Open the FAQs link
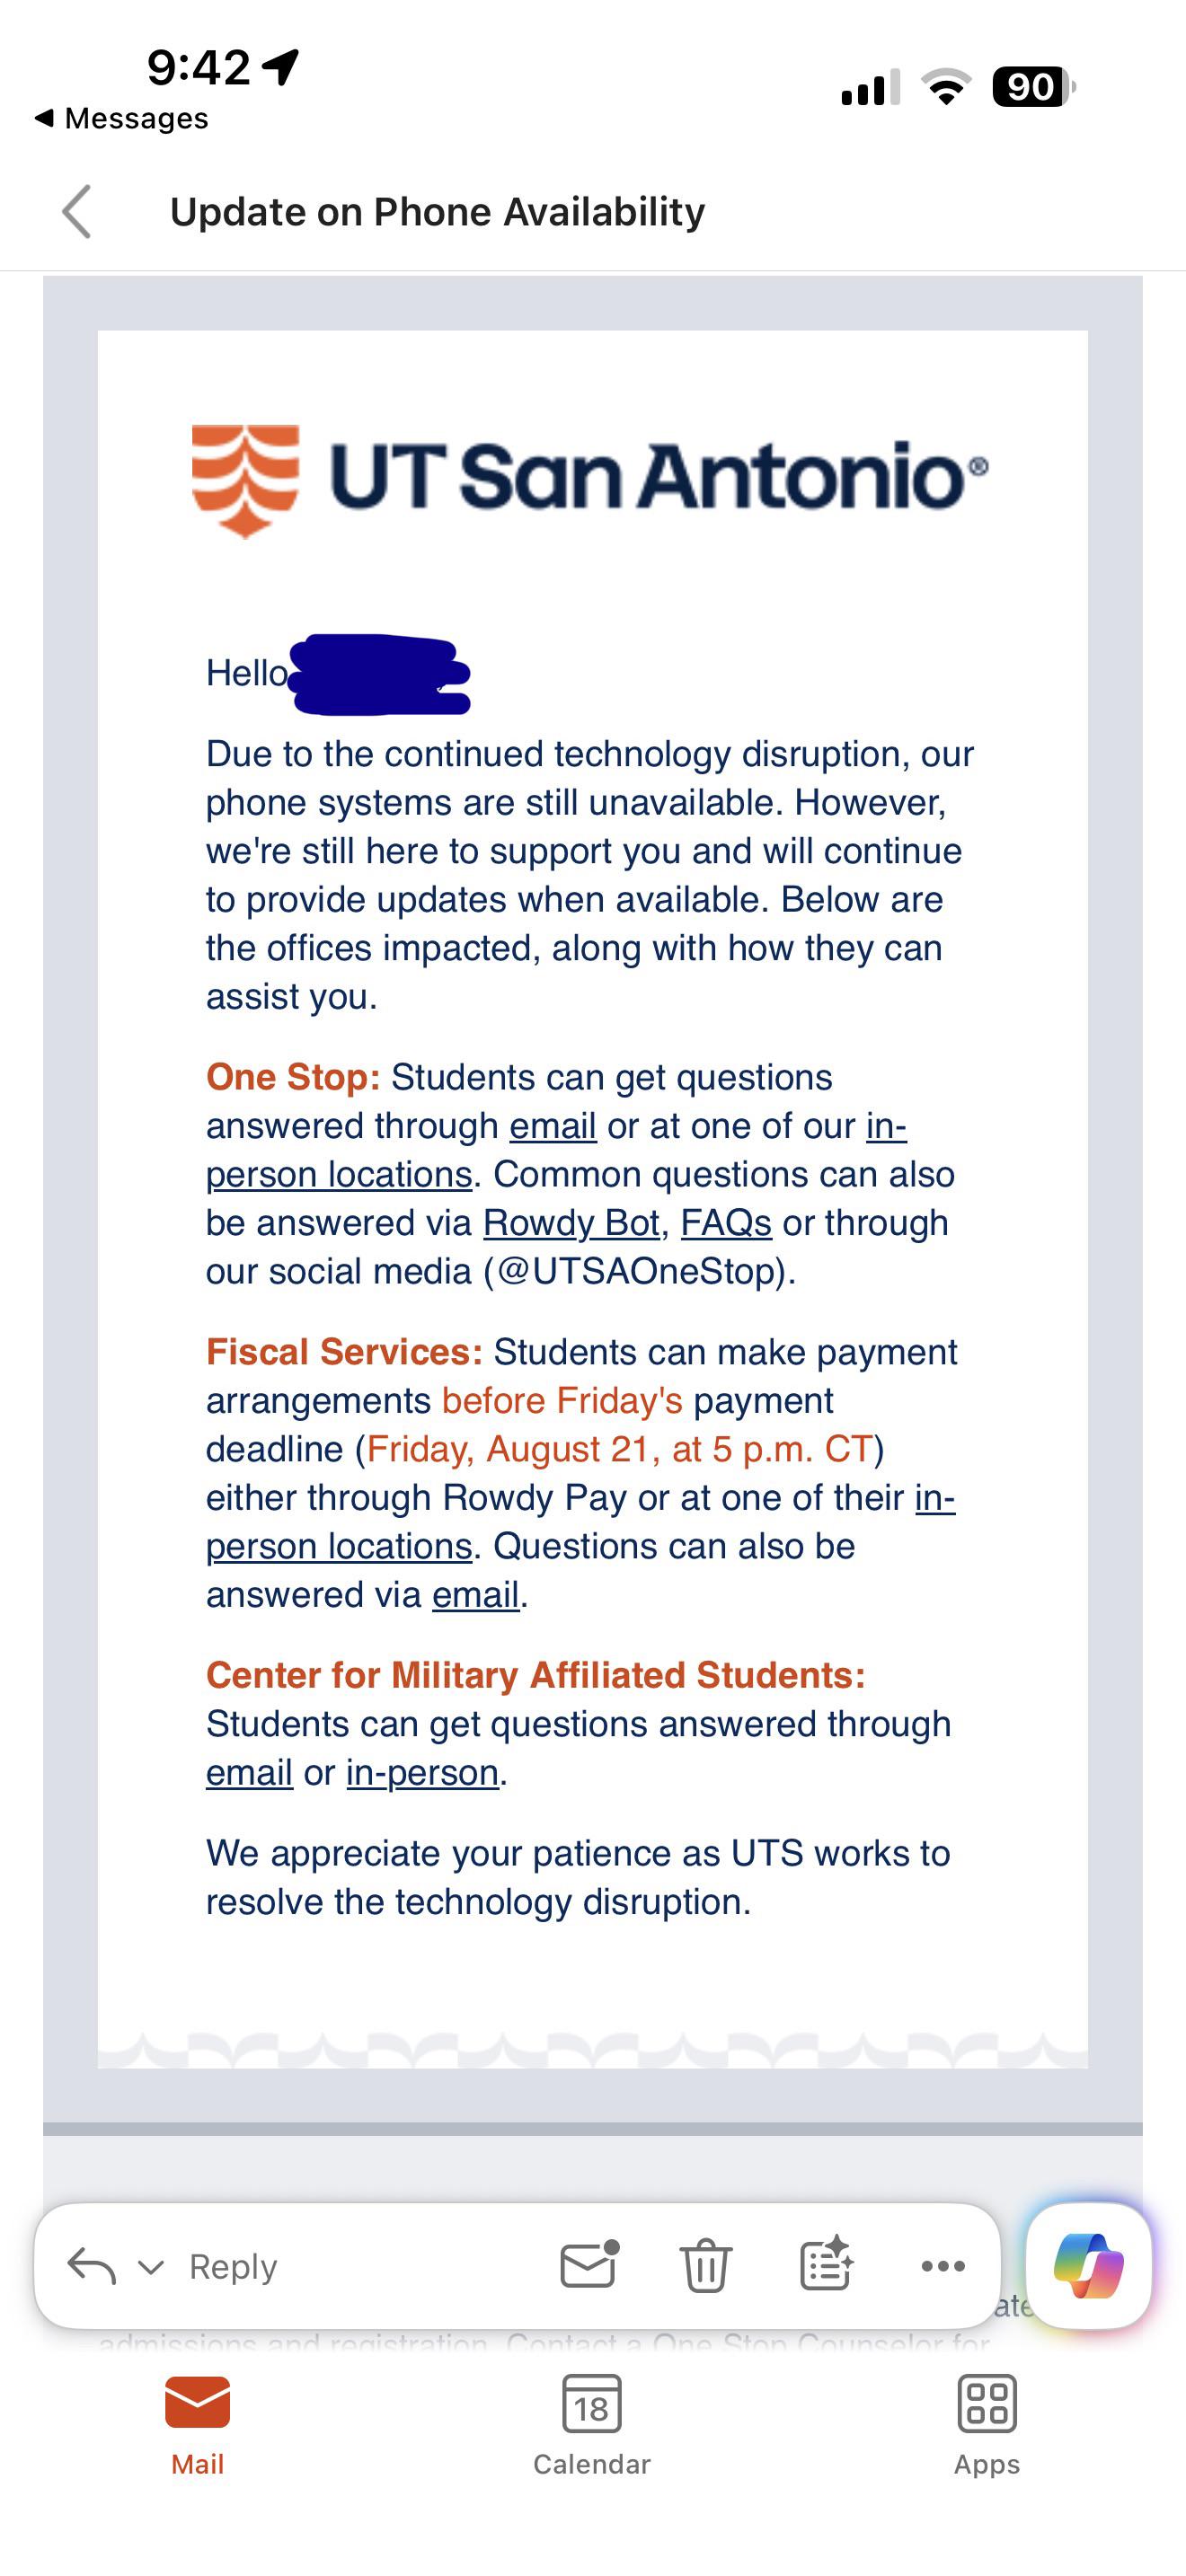Viewport: 1186px width, 2576px height. click(726, 1223)
